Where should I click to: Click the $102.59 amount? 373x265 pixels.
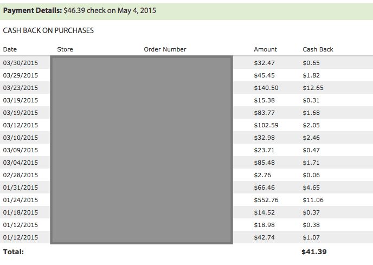266,125
